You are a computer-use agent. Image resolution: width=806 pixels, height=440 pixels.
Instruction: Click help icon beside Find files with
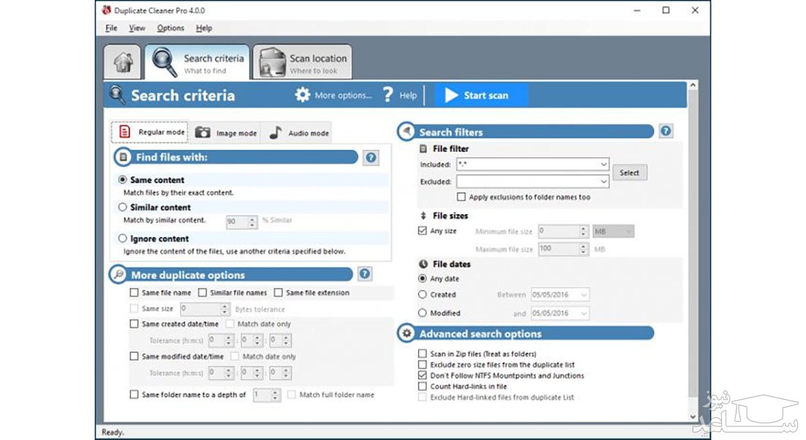coord(371,158)
